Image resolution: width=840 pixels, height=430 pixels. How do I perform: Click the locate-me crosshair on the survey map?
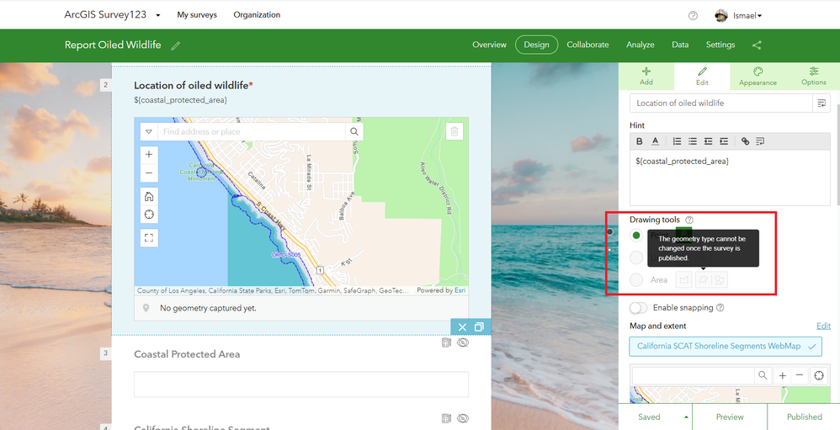(149, 215)
